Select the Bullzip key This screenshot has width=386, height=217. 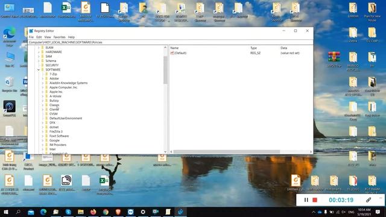click(54, 101)
